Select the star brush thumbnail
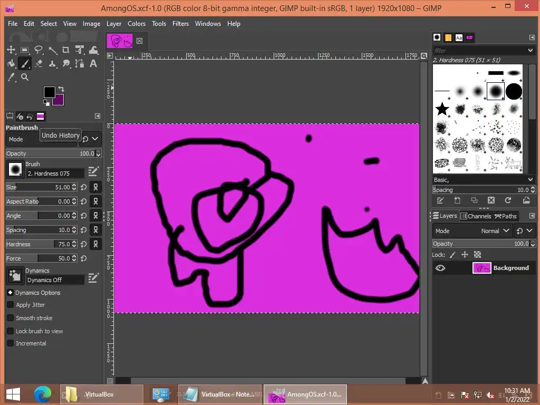This screenshot has width=540, height=405. [x=442, y=109]
